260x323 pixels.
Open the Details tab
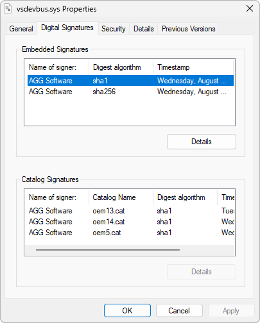[x=144, y=29]
